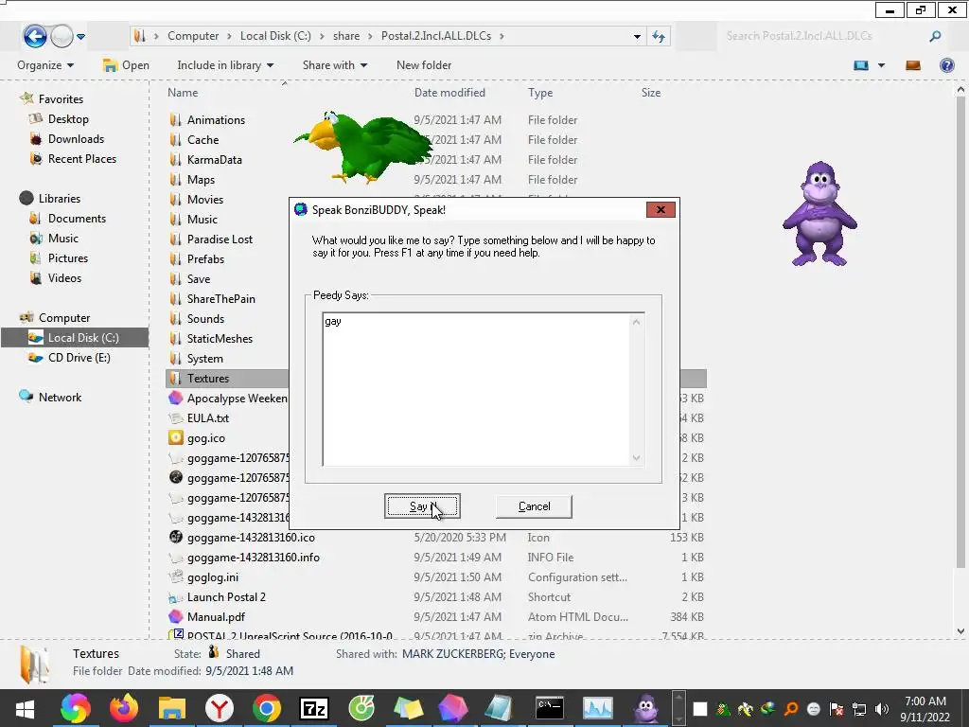The height and width of the screenshot is (727, 969).
Task: Click the volume speaker tray icon
Action: click(x=882, y=709)
